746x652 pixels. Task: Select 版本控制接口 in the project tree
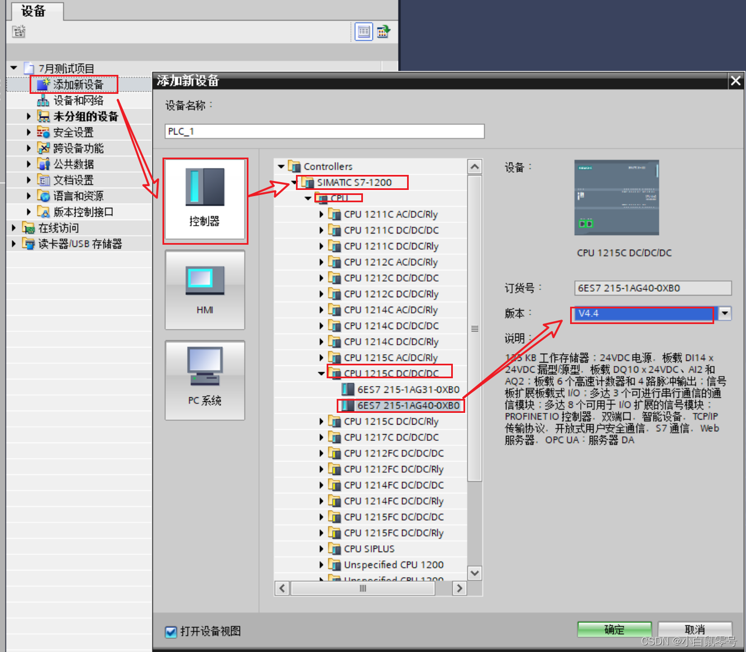83,212
